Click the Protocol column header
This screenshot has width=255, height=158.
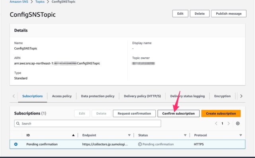200,135
